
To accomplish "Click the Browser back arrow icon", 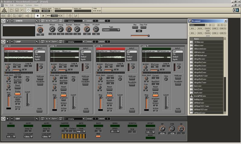I will tap(222, 25).
